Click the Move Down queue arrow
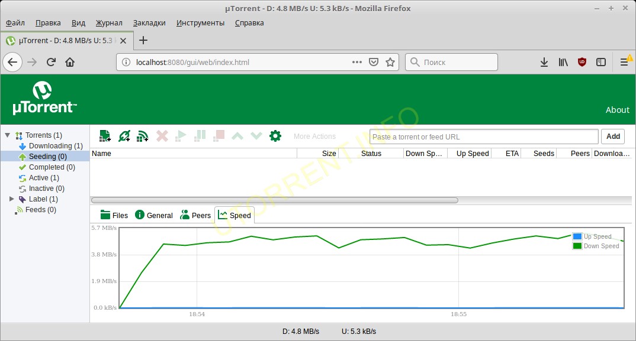 click(256, 136)
